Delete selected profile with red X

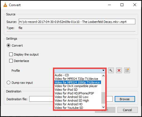(x=119, y=70)
